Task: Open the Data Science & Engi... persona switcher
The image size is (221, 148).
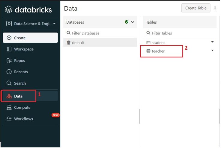Action: 31,24
